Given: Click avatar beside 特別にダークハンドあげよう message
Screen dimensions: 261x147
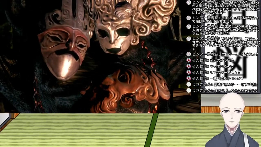Looking at the screenshot, I should click(x=189, y=90).
